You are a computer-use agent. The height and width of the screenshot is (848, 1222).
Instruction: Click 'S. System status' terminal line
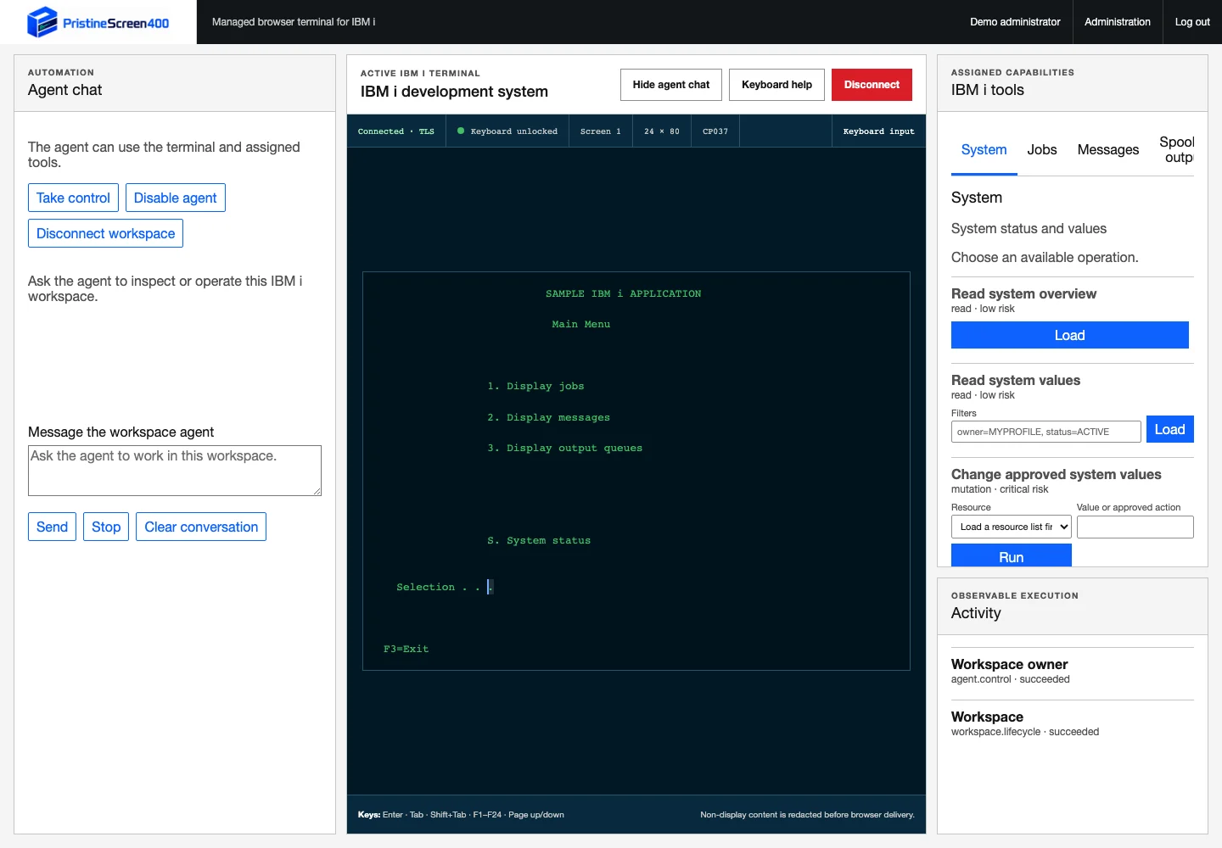click(539, 540)
